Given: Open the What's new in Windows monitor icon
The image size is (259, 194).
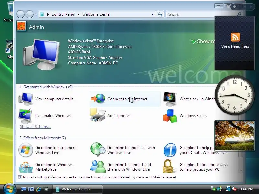Looking at the screenshot, I should tap(170, 99).
